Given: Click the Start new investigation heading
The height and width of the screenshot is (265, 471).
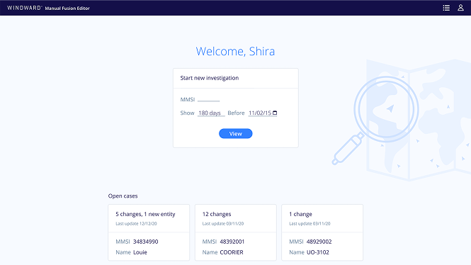Looking at the screenshot, I should [x=210, y=78].
